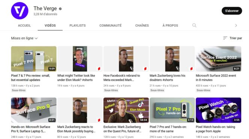Image resolution: width=249 pixels, height=139 pixels.
Task: Click Sous-titres badge under Surface 2022 event
Action: click(203, 90)
